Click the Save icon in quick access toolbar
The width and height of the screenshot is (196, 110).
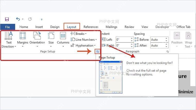[x=7, y=19]
